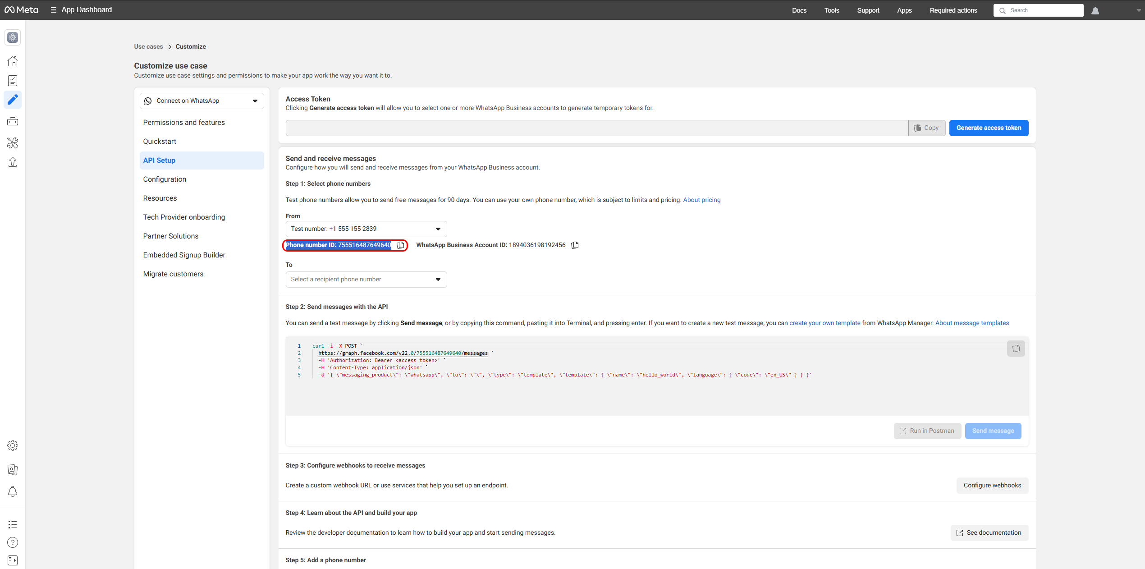This screenshot has height=569, width=1145.
Task: Open Support in top navigation
Action: (868, 10)
